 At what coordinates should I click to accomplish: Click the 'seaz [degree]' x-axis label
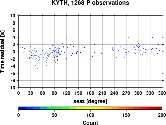coord(90,101)
